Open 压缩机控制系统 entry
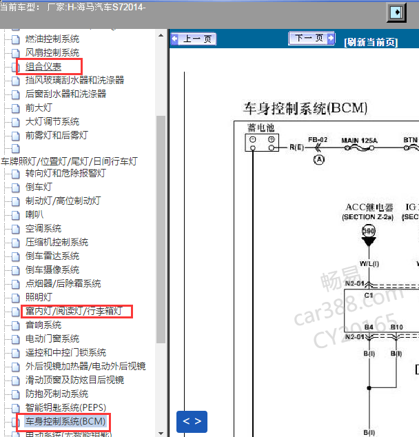 tap(57, 242)
